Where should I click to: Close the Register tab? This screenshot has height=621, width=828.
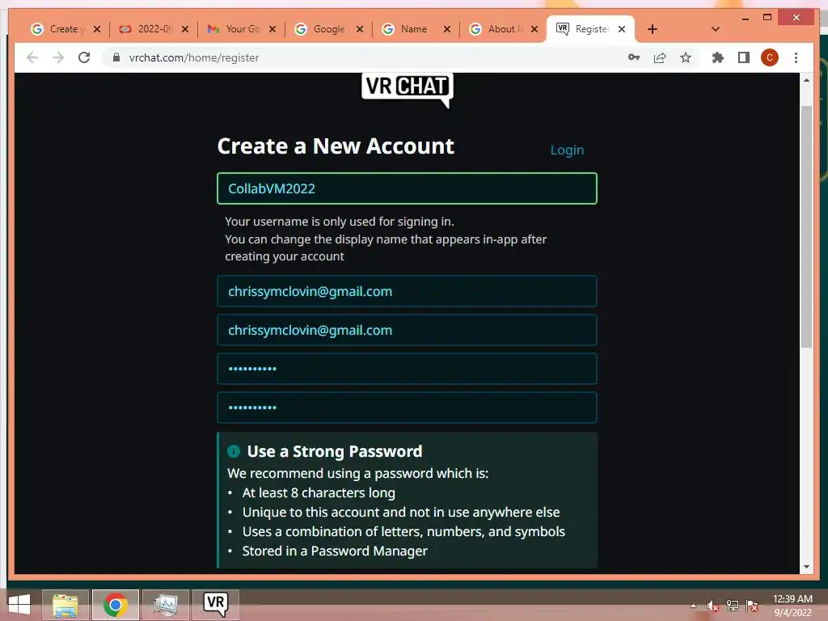point(622,29)
